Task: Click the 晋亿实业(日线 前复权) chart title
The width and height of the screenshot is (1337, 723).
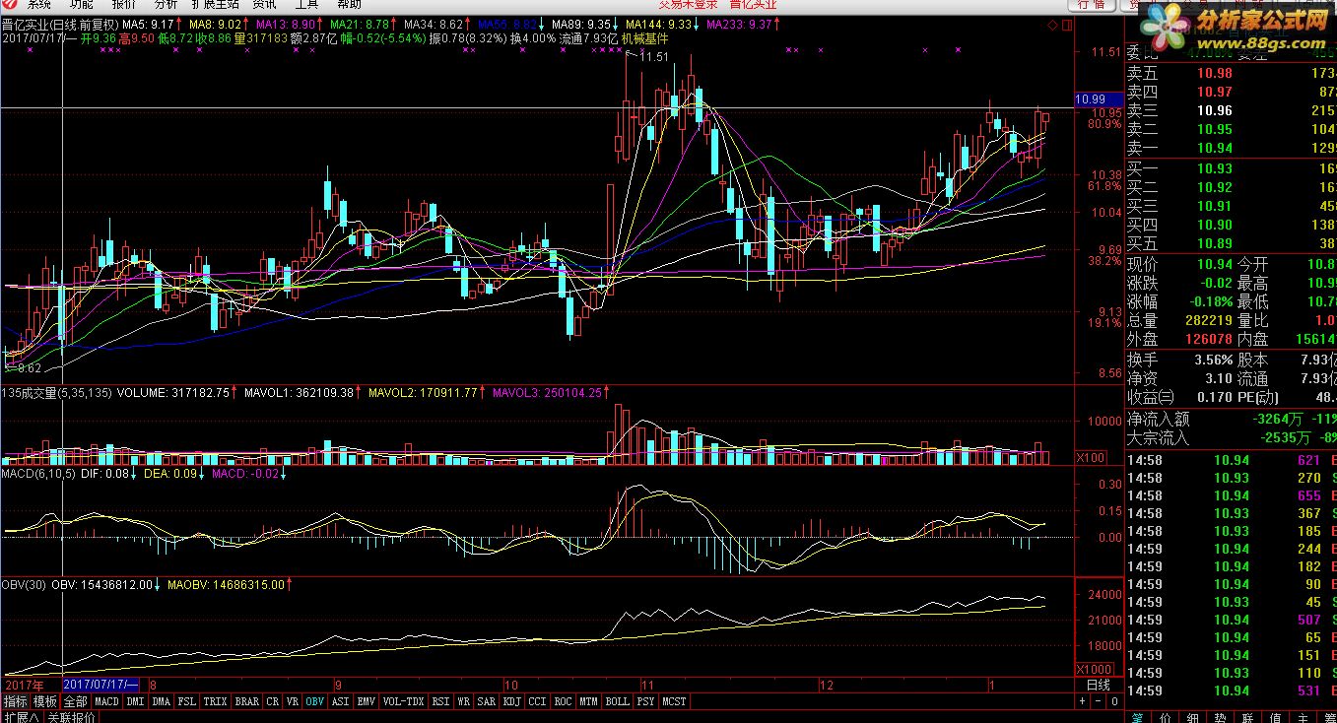Action: pyautogui.click(x=60, y=23)
